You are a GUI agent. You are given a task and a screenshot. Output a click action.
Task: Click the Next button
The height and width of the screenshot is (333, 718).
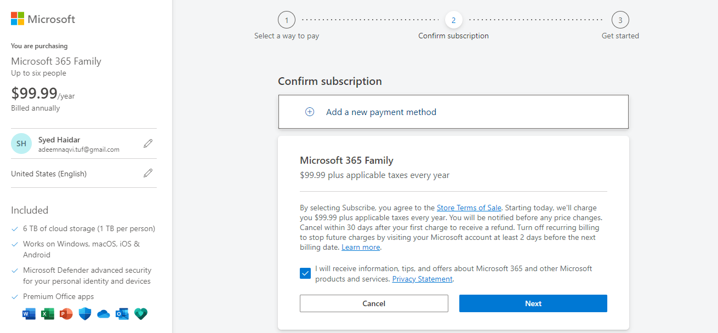point(533,303)
